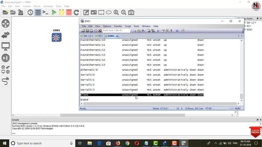Click the Paste icon in terminal toolbar

[139, 31]
